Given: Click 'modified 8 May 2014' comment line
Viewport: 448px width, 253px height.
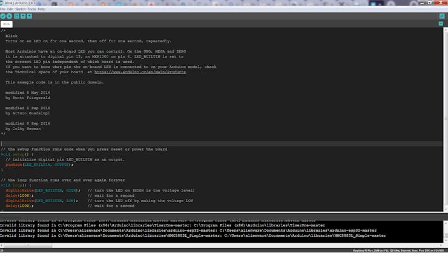Looking at the screenshot, I should [x=28, y=93].
